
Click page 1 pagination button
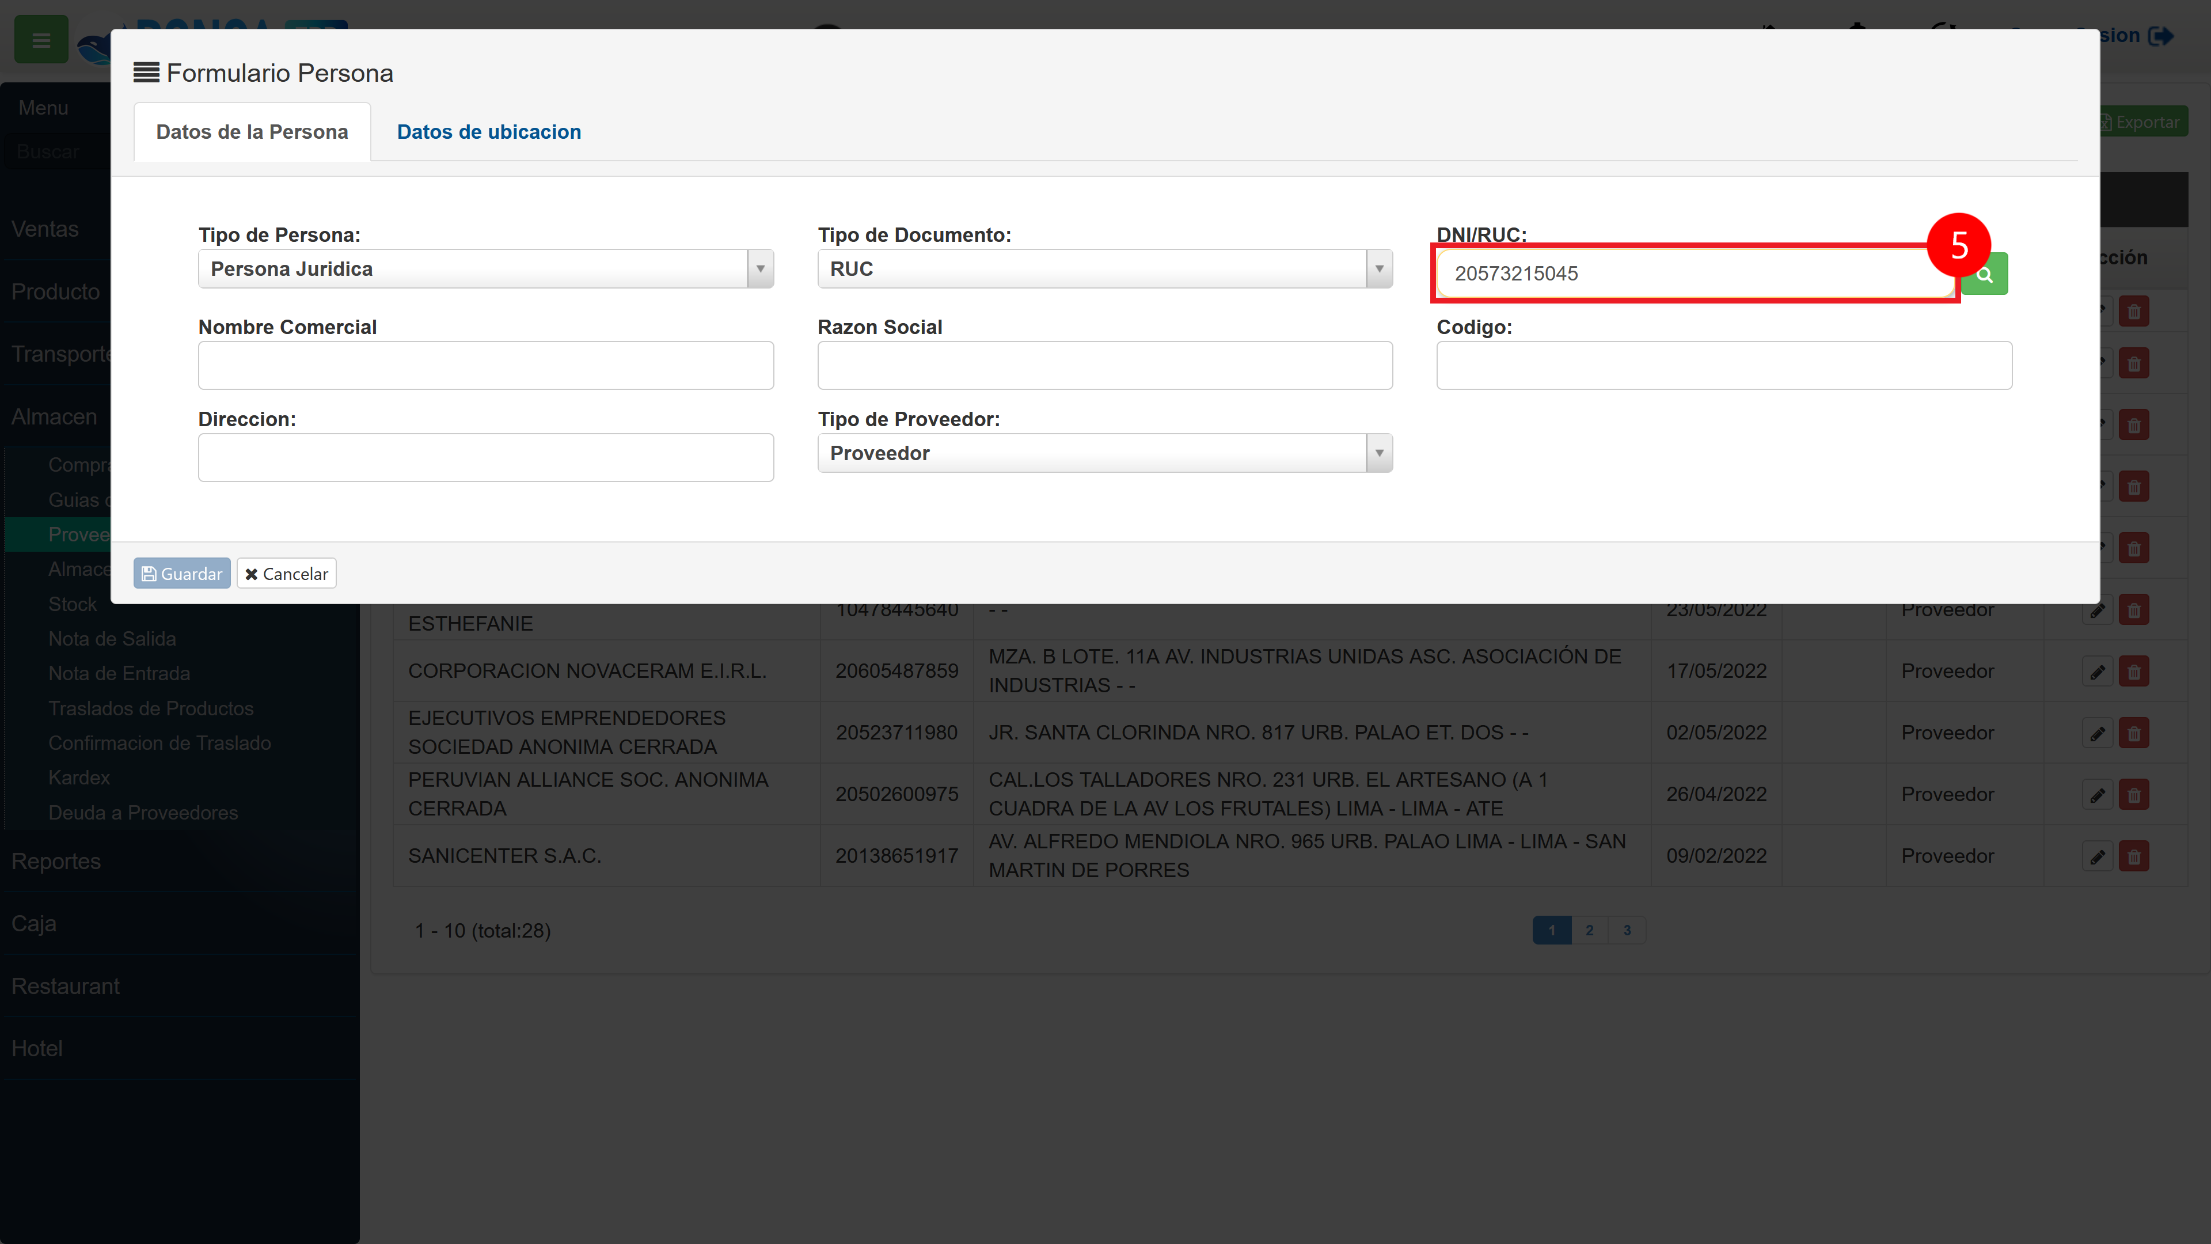[x=1552, y=930]
